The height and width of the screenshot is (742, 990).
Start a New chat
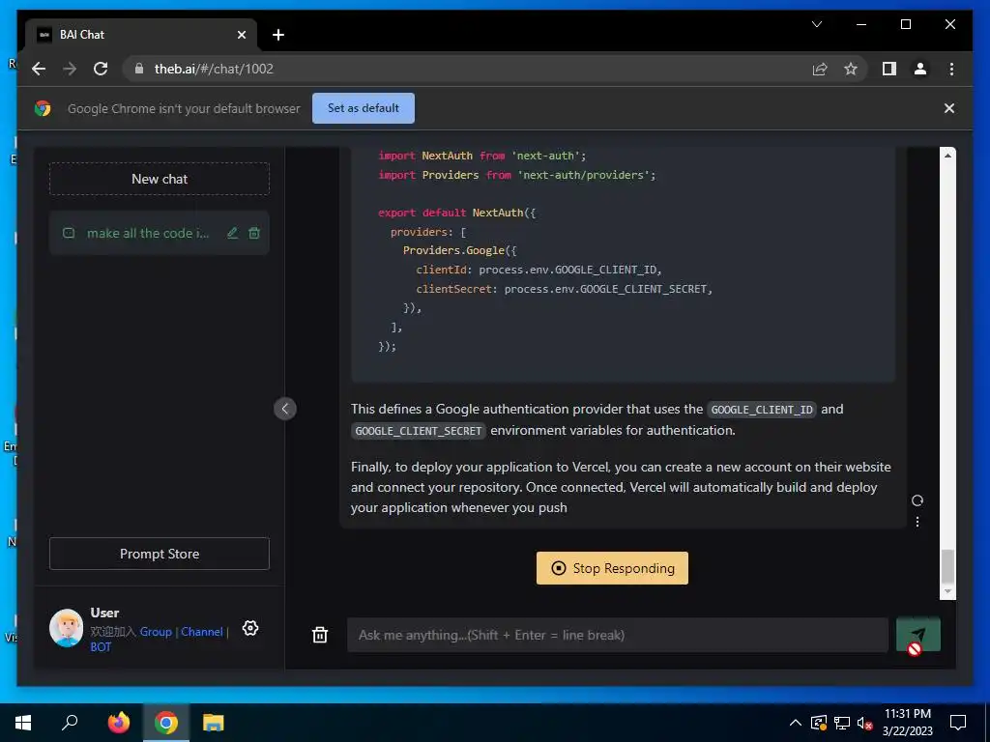tap(160, 179)
